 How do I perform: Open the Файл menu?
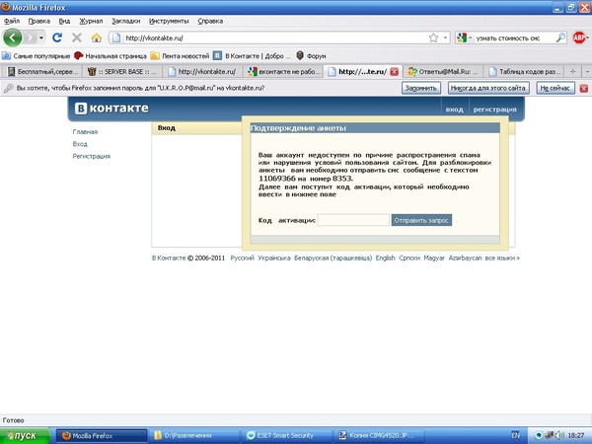(x=12, y=21)
